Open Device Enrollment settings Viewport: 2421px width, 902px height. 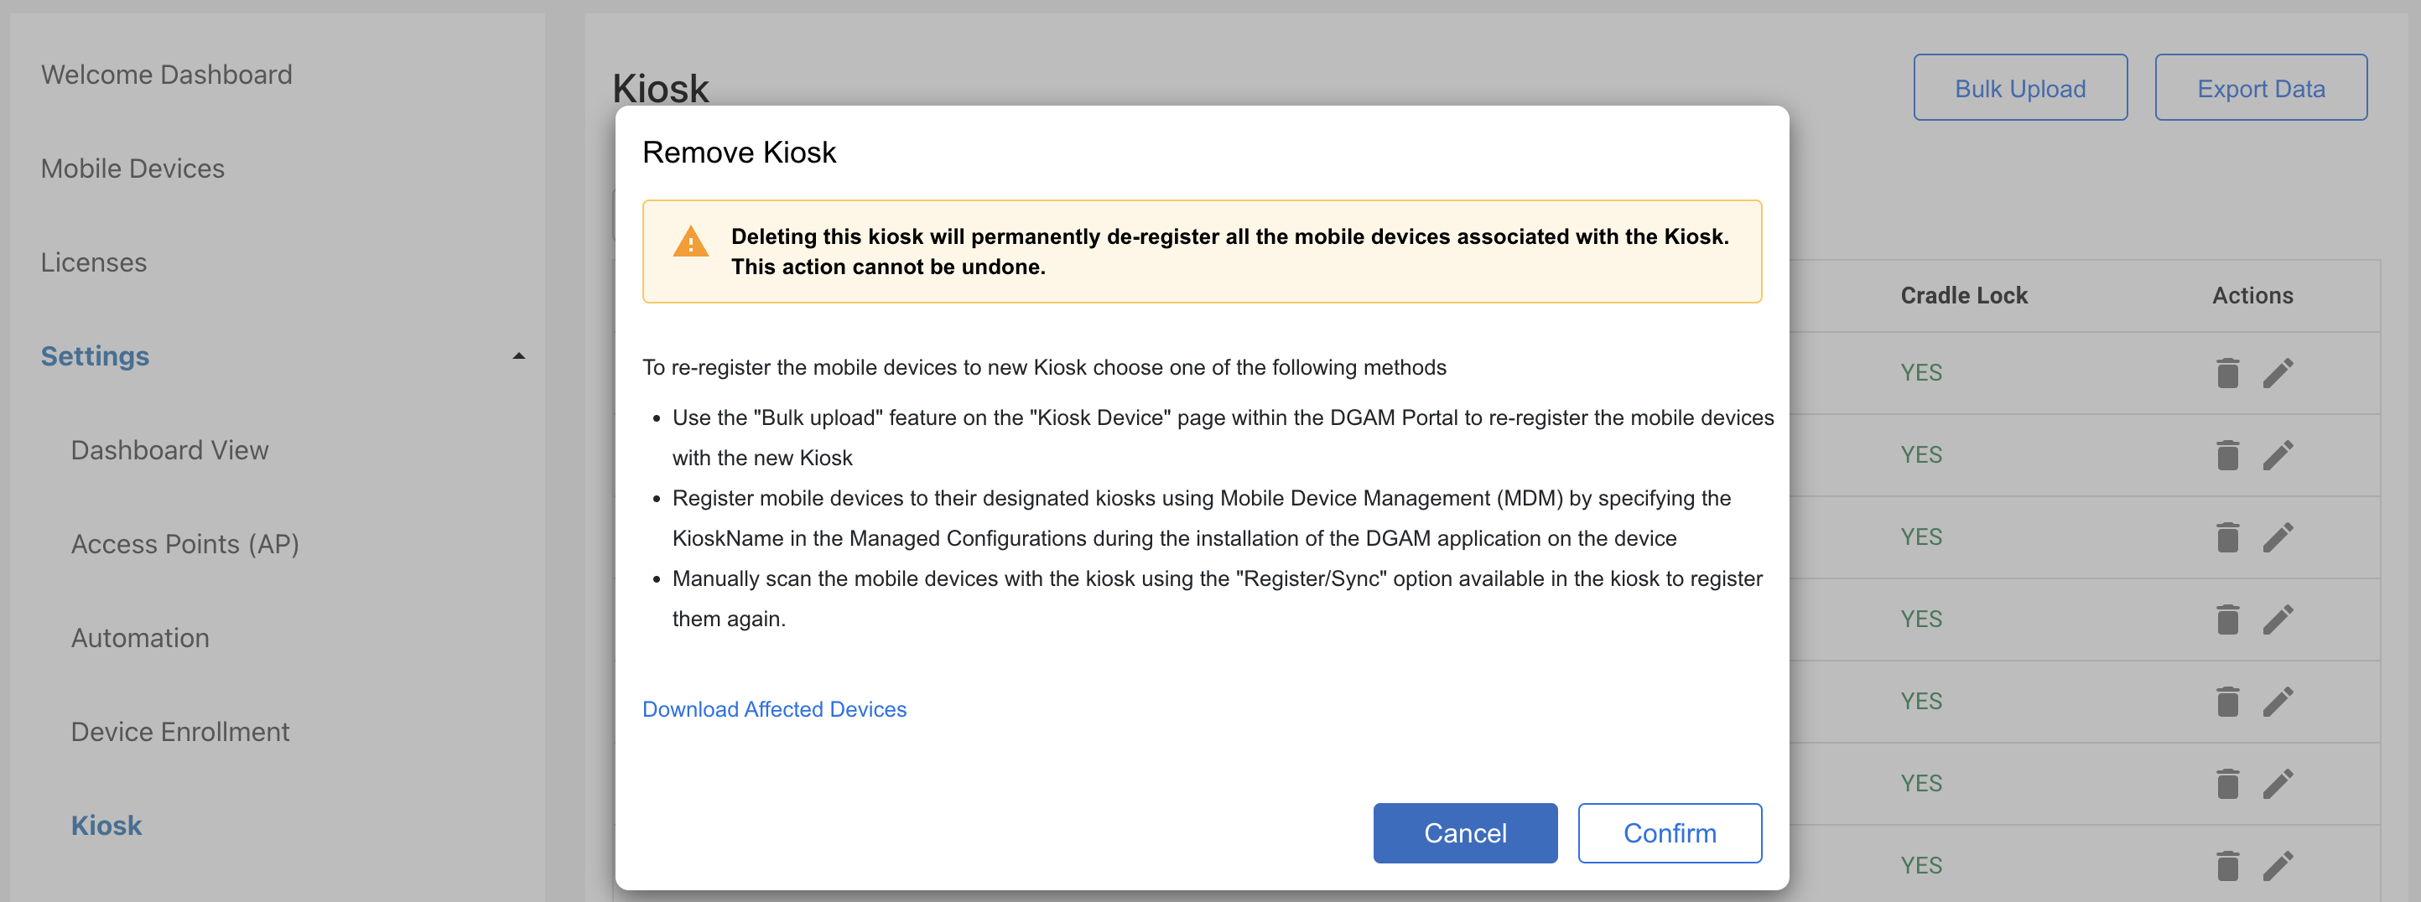coord(179,732)
